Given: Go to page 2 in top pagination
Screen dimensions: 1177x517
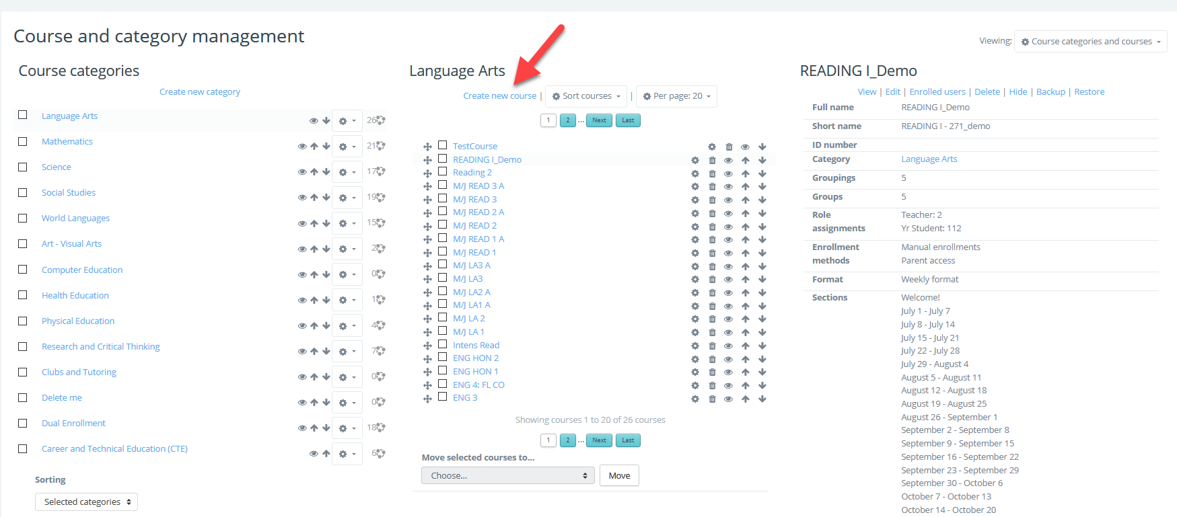Looking at the screenshot, I should point(568,120).
